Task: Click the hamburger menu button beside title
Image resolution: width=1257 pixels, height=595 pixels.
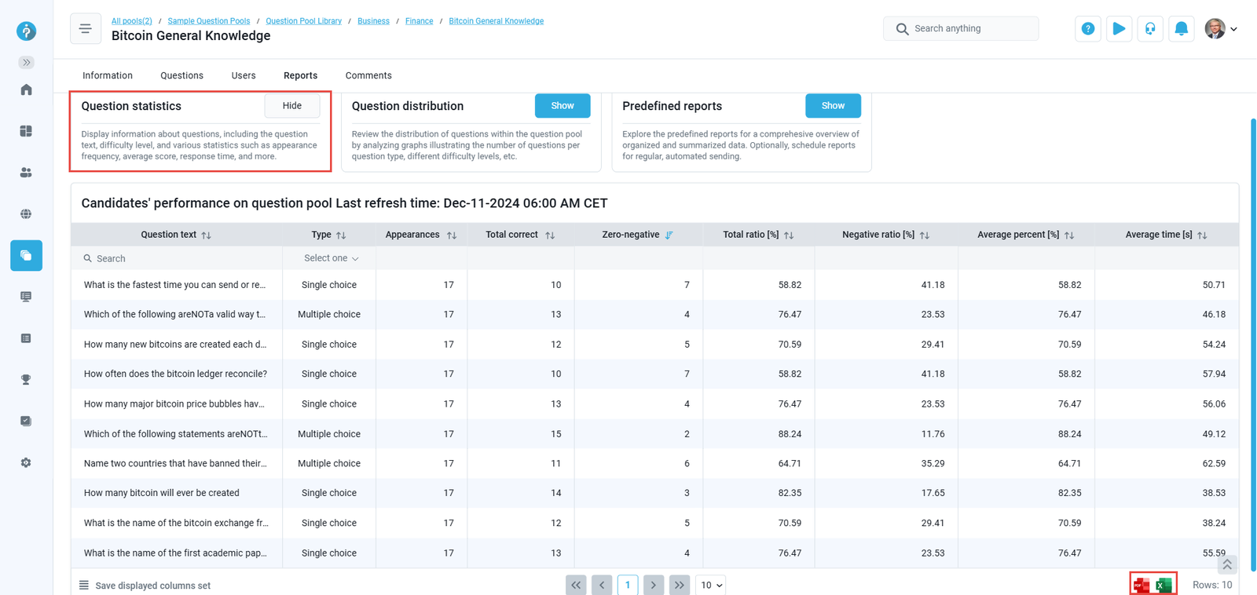Action: point(86,29)
